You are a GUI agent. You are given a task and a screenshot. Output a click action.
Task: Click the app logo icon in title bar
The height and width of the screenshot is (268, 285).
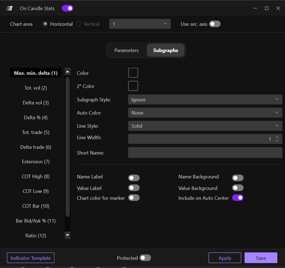coord(10,8)
